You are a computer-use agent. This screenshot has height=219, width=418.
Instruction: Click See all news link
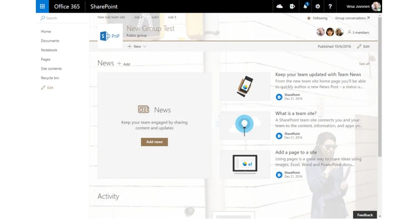tap(364, 64)
